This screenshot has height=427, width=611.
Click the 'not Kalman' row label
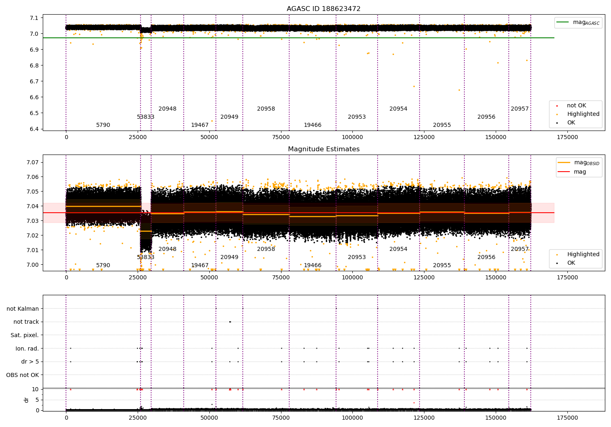23,309
